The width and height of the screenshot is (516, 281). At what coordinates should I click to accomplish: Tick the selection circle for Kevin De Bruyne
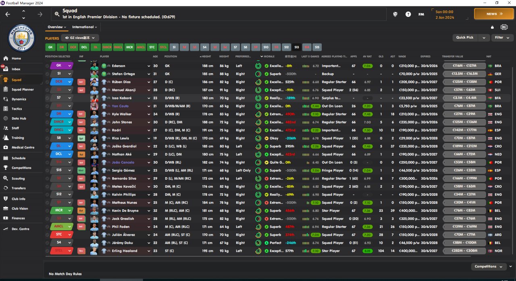(47, 211)
